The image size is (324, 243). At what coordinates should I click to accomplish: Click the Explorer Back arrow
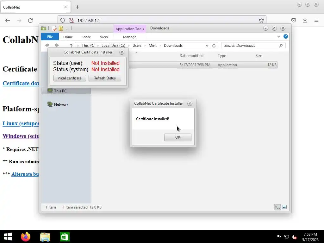47,45
